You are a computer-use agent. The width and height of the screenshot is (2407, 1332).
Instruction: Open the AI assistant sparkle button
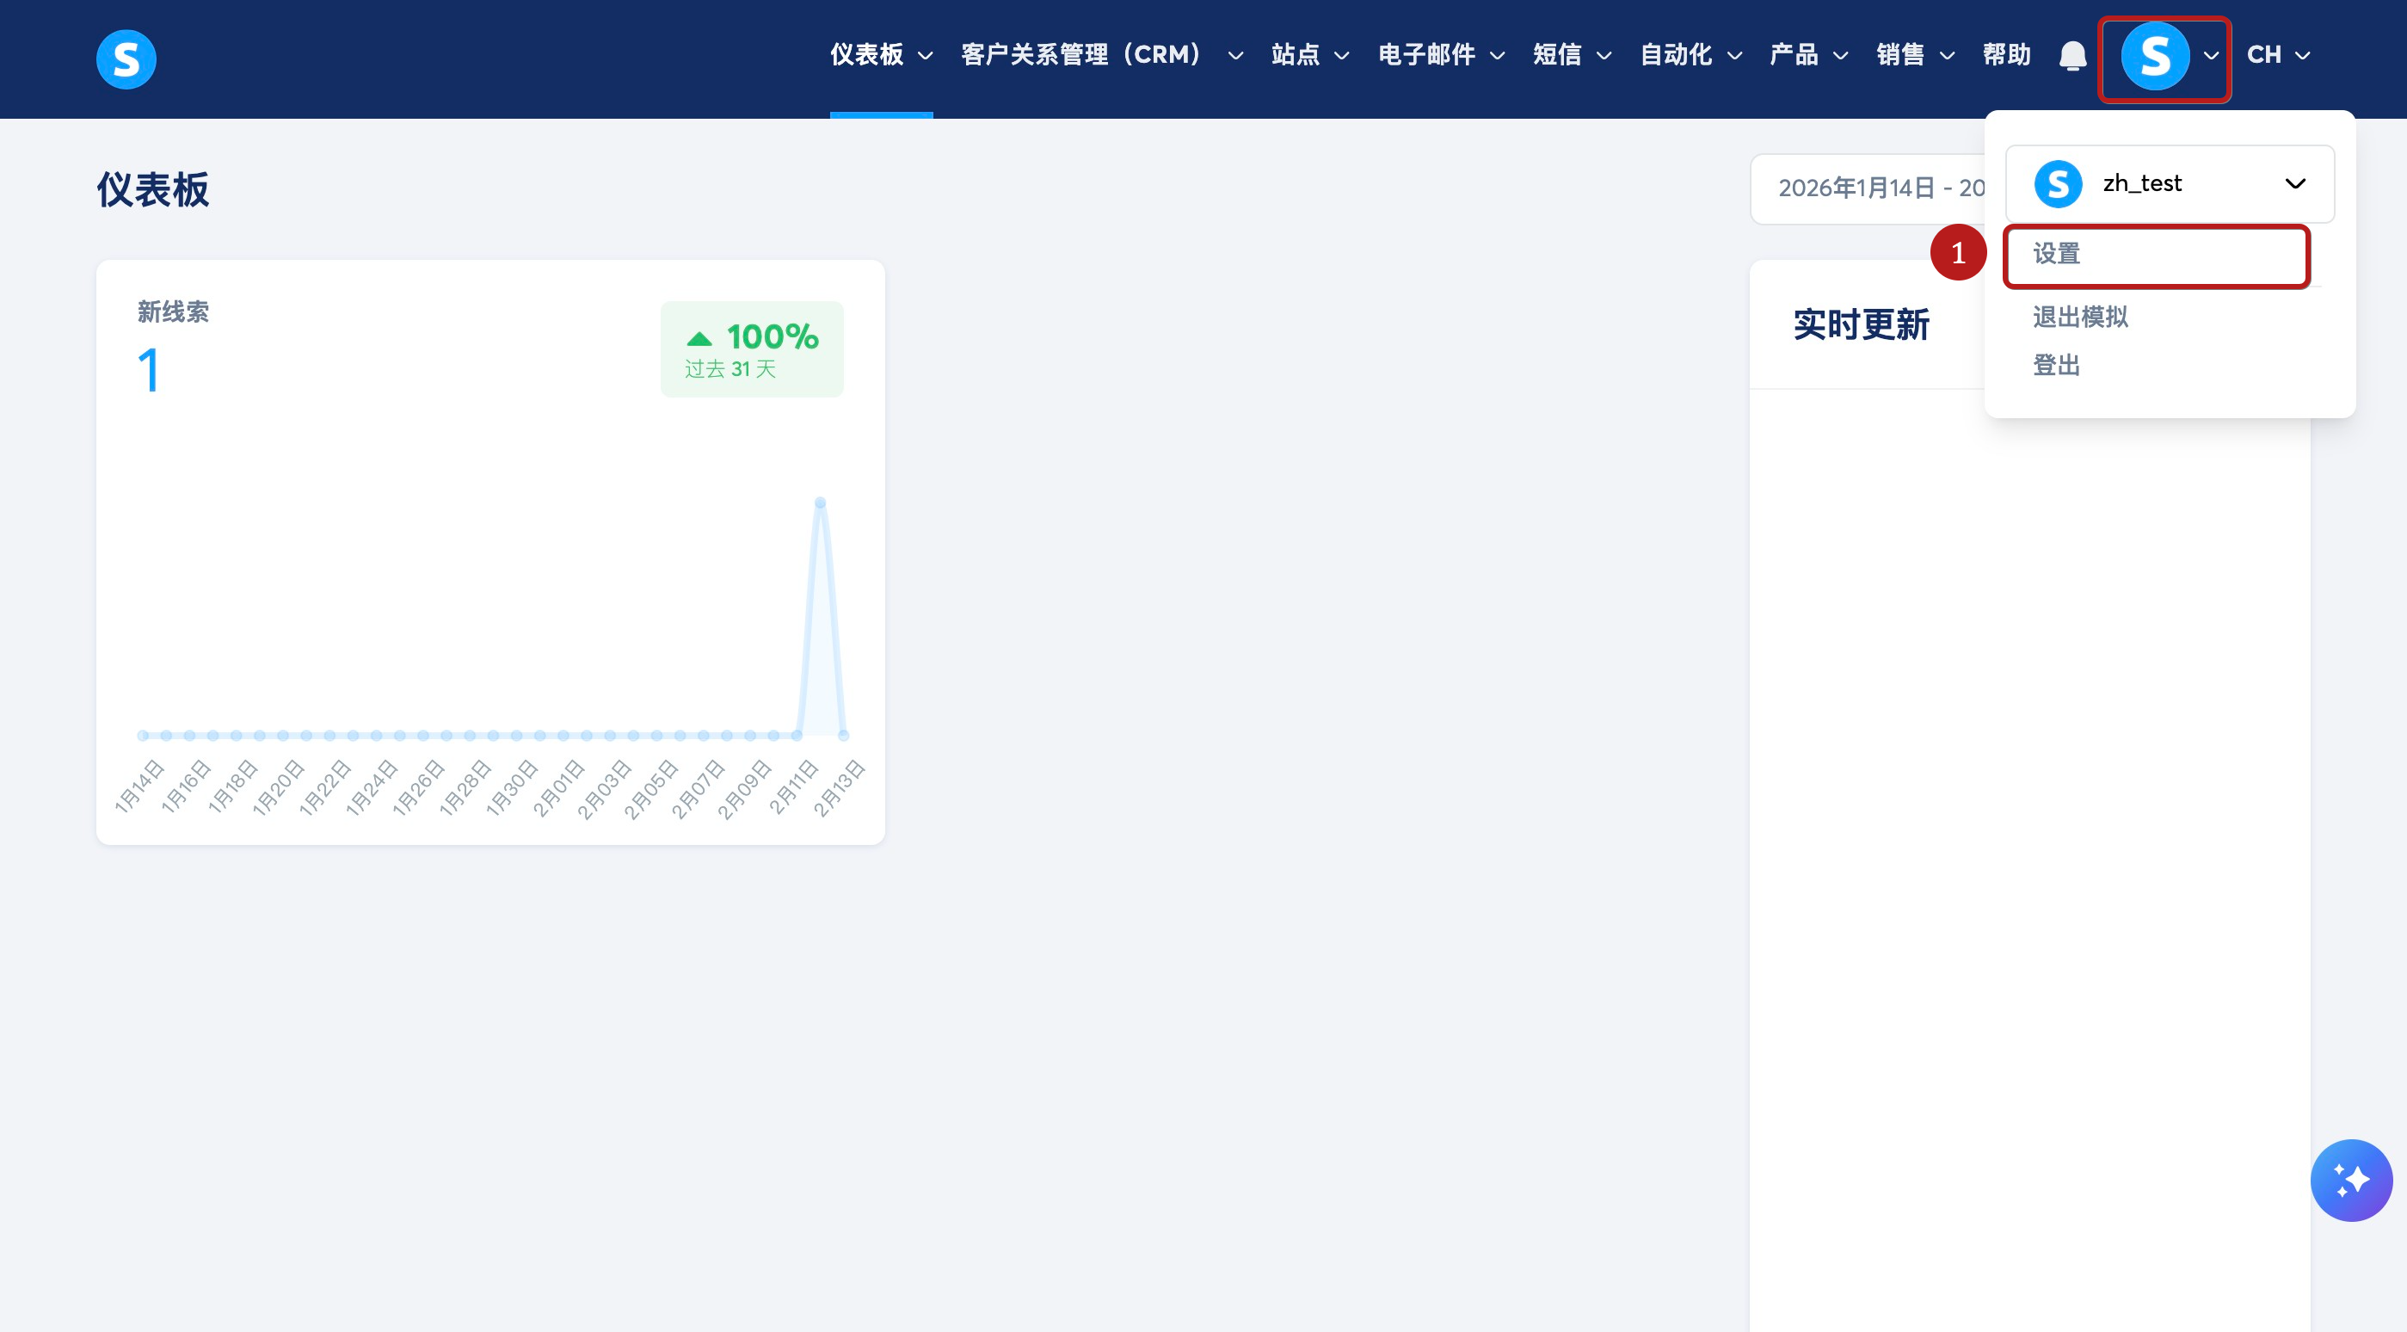point(2351,1180)
